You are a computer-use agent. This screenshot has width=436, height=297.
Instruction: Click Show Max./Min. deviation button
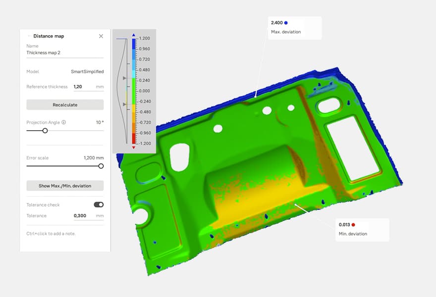65,186
